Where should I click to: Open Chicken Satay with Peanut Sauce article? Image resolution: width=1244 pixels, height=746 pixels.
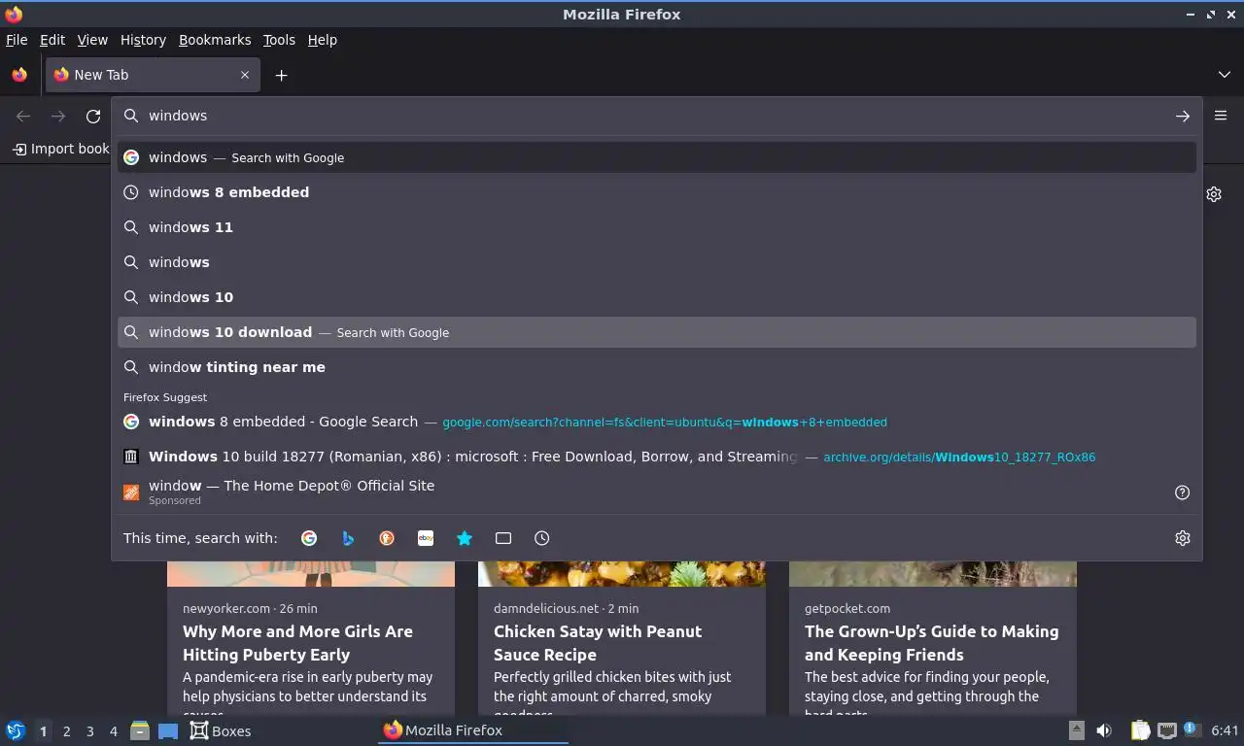[598, 643]
